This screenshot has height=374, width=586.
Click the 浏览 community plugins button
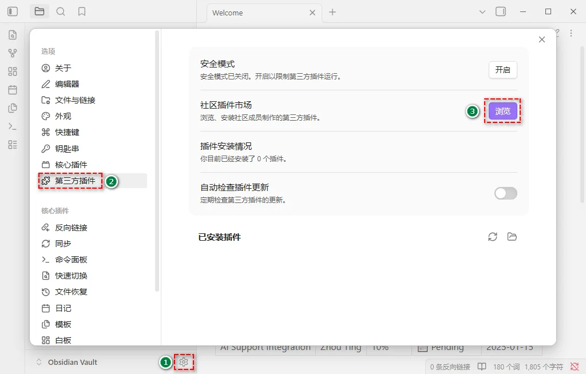[x=502, y=112]
